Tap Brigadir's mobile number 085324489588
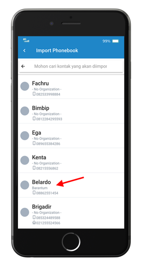Screen dimensions: 141x267 [x=48, y=218]
